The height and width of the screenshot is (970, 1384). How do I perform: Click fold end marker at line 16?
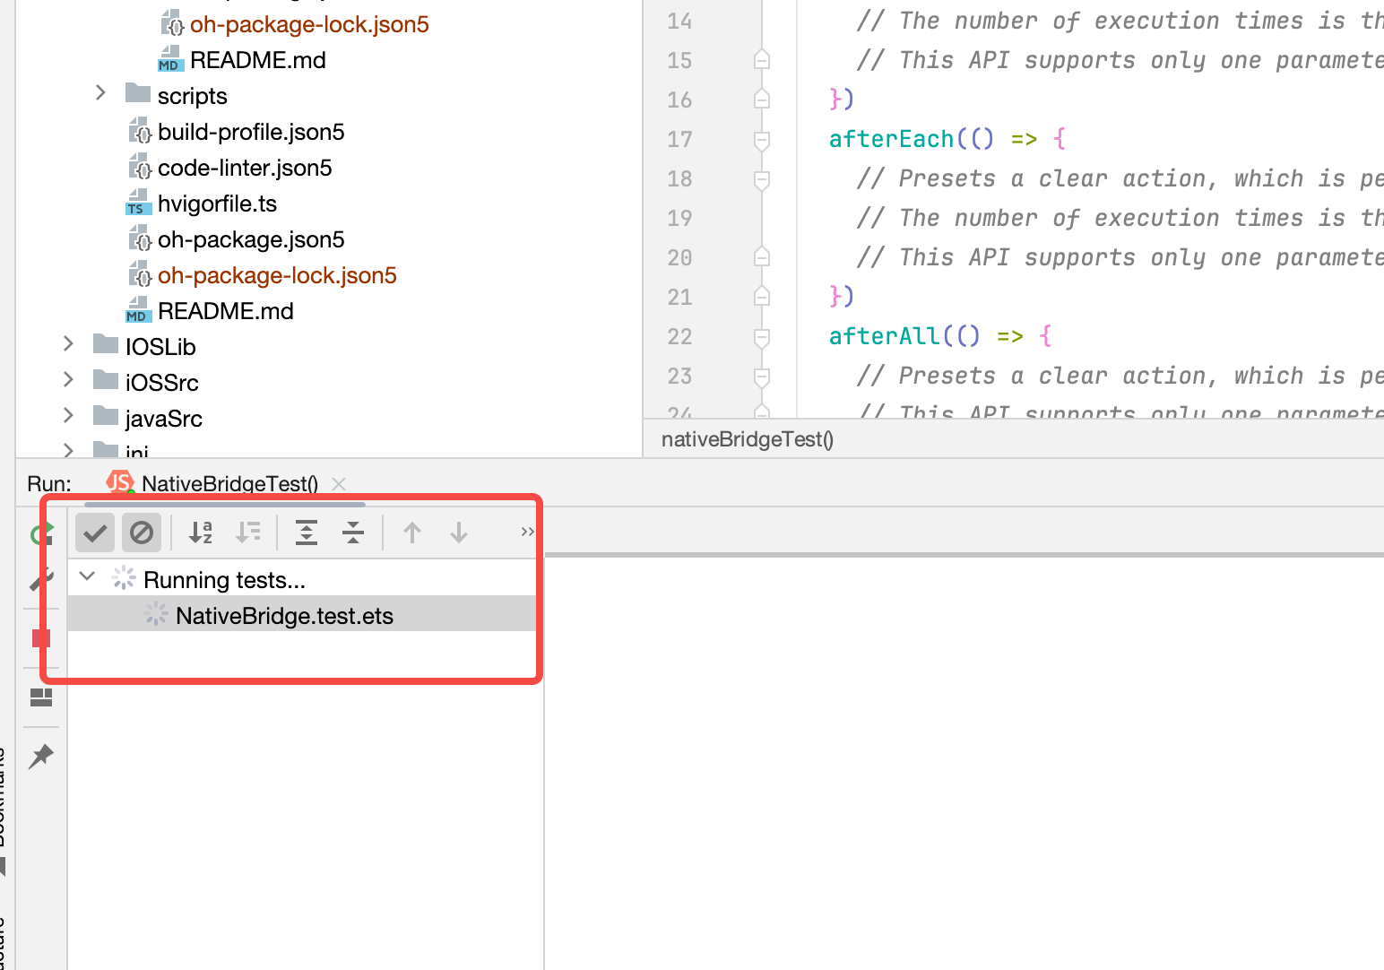(762, 100)
